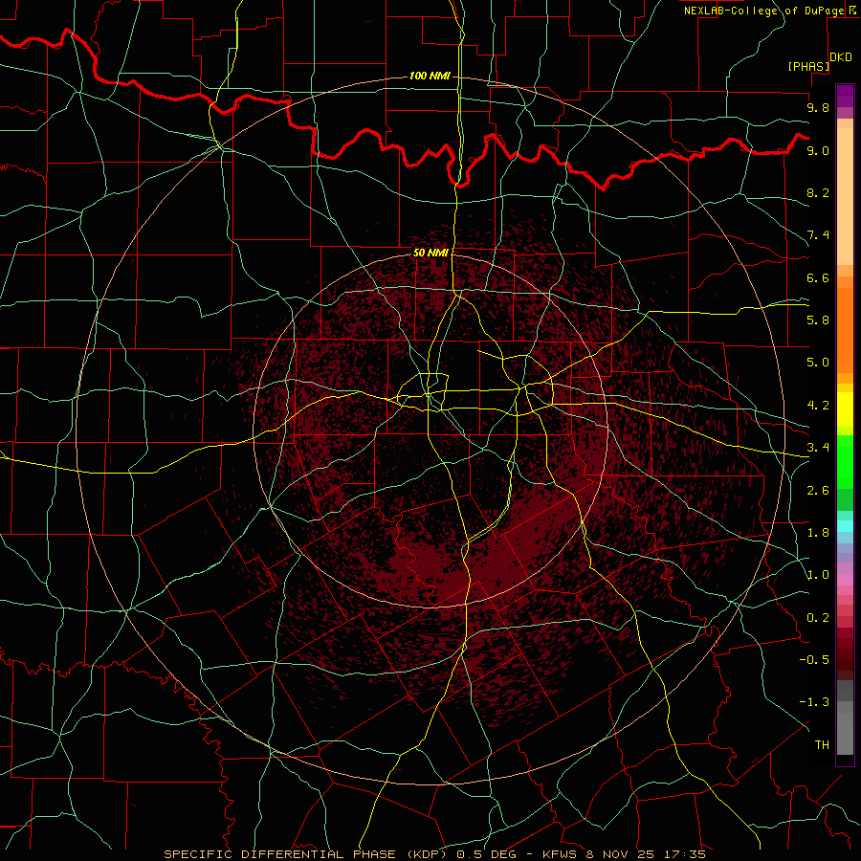Pick the purple segment atop the color bar
Screen dimensions: 861x861
pos(845,96)
